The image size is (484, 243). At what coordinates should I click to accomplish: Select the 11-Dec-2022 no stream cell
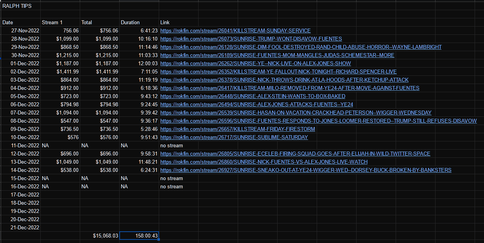click(321, 145)
